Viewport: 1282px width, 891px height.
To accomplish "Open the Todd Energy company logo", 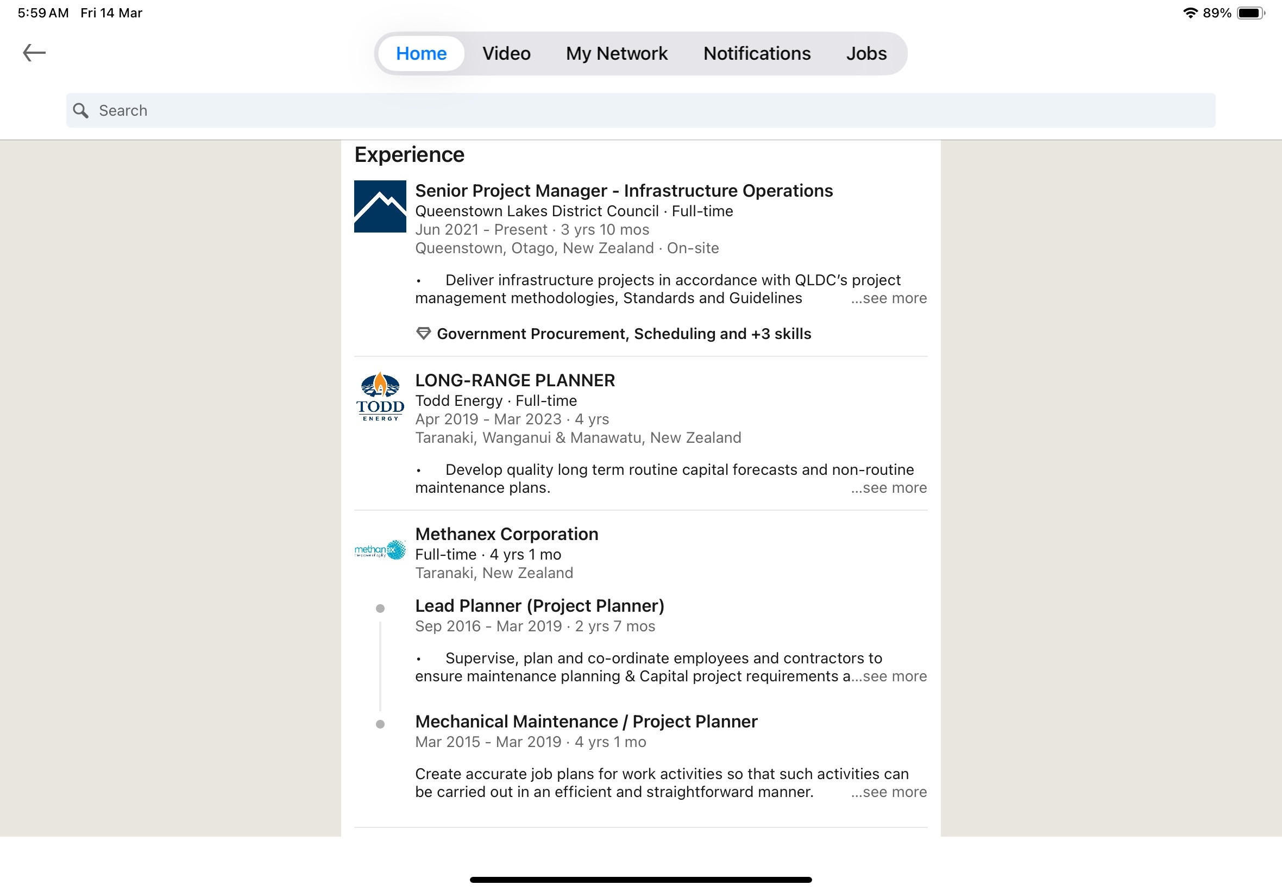I will pyautogui.click(x=380, y=397).
